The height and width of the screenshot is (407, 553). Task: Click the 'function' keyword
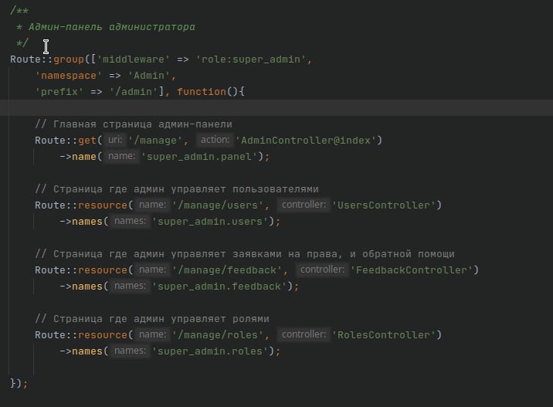202,92
